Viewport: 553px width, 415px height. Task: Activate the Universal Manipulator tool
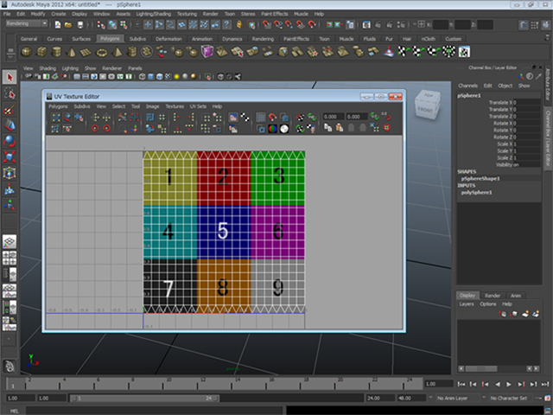click(x=10, y=173)
